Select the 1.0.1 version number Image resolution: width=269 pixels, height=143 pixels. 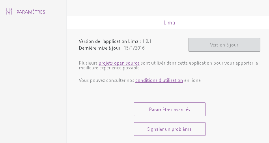pos(147,41)
